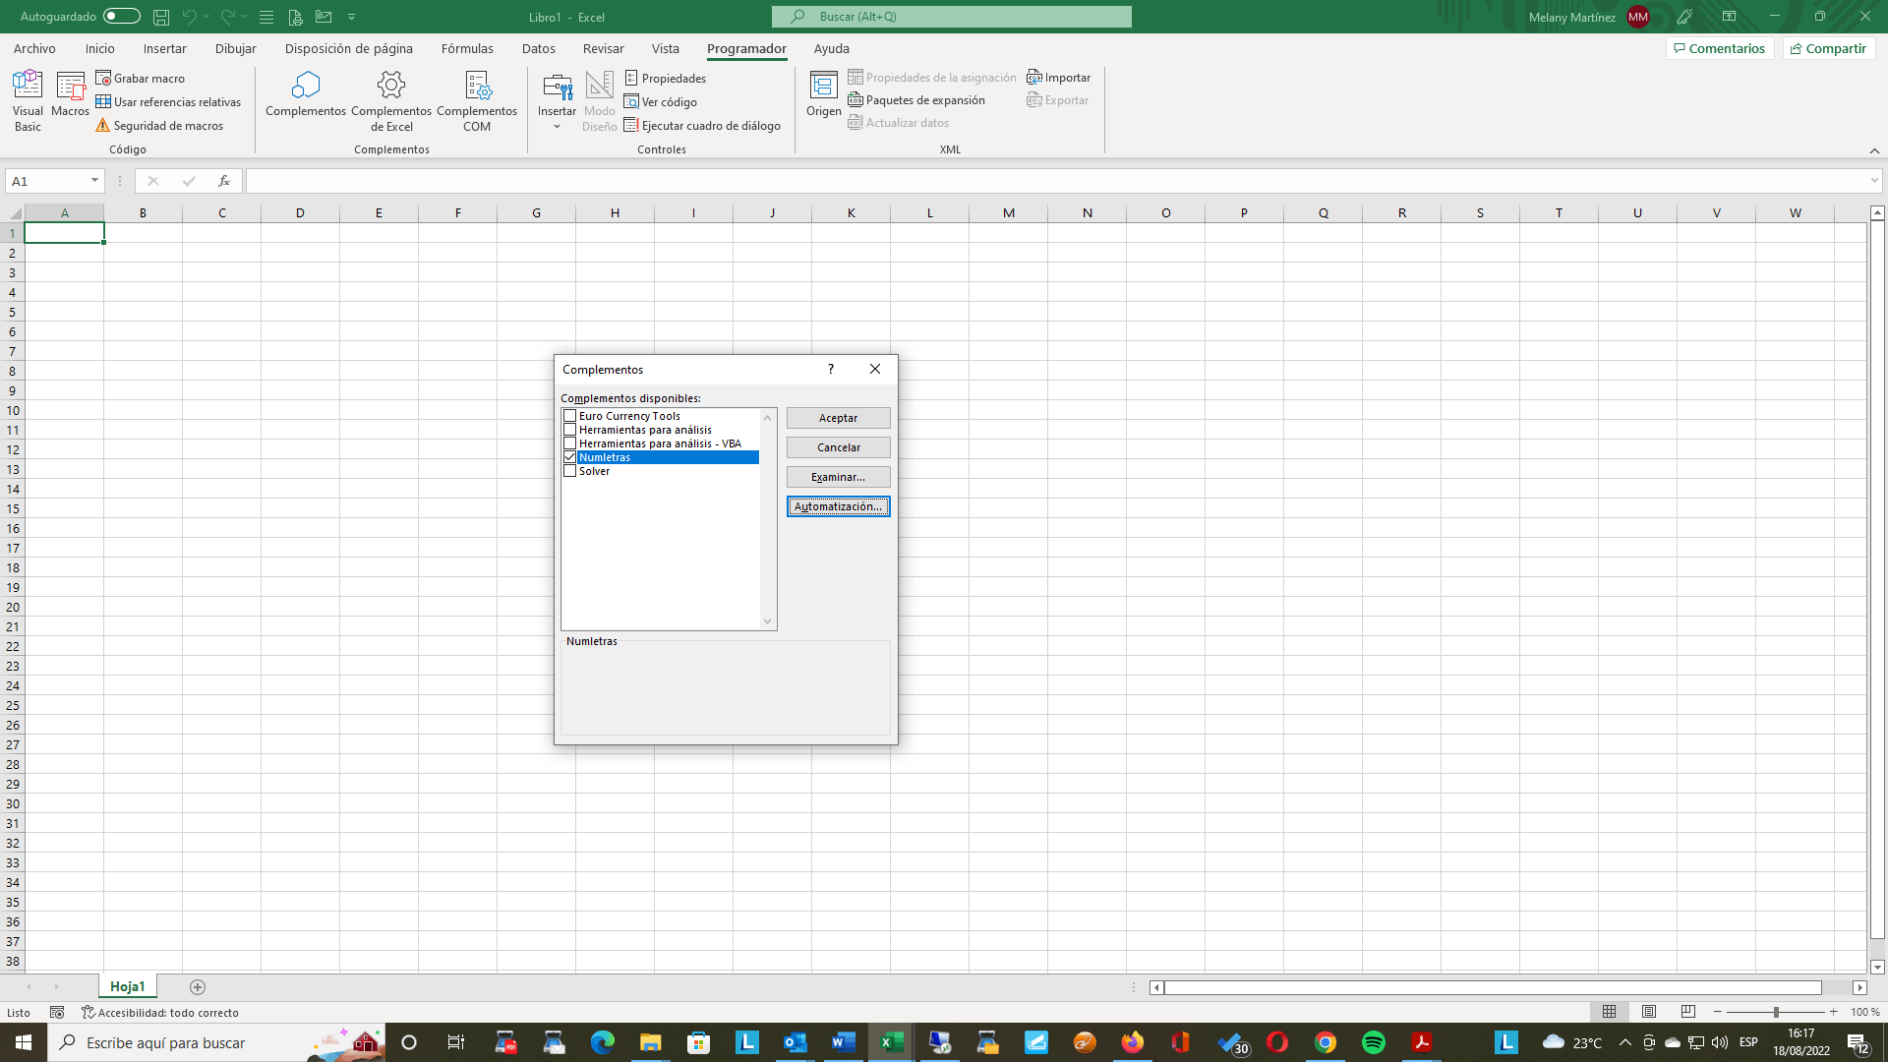Enable Euro Currency Tools checkbox

(569, 416)
